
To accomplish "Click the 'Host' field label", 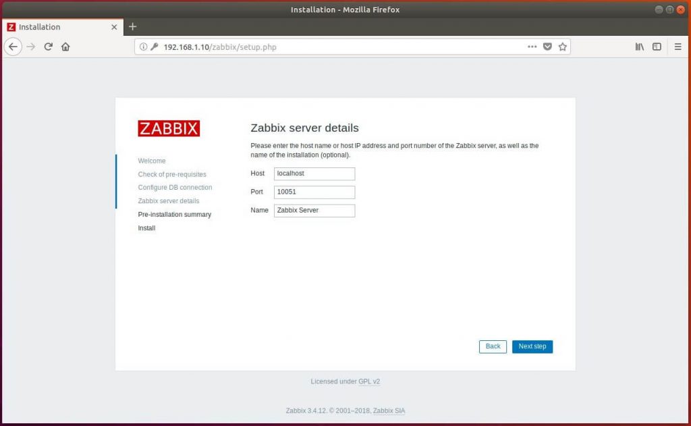I will tap(257, 174).
